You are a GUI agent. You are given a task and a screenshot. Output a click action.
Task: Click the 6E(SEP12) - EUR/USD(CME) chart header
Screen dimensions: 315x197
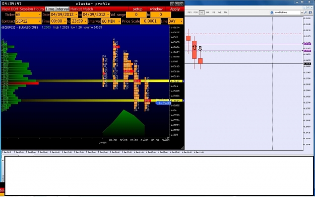coord(20,28)
